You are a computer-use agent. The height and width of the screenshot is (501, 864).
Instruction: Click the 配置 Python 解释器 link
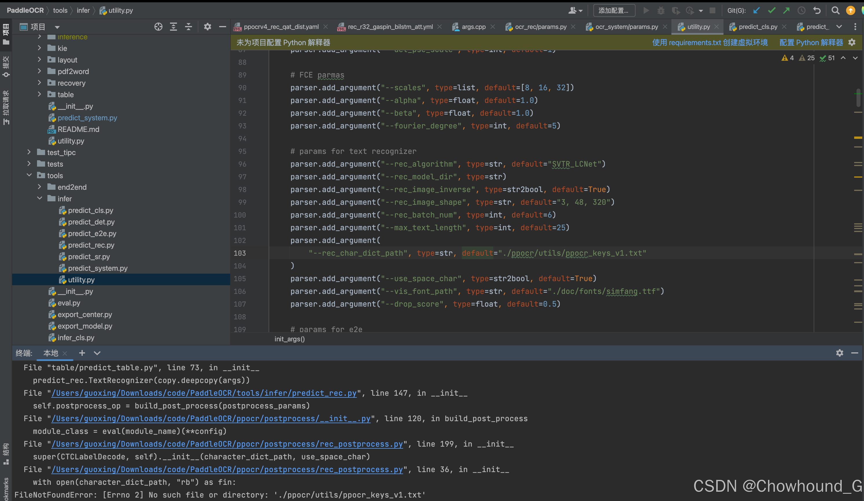point(811,43)
